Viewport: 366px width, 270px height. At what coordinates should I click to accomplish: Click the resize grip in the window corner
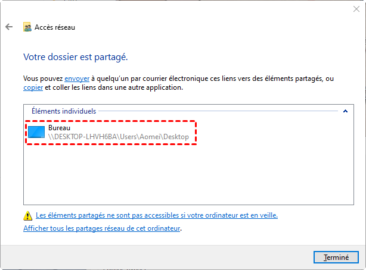point(362,266)
